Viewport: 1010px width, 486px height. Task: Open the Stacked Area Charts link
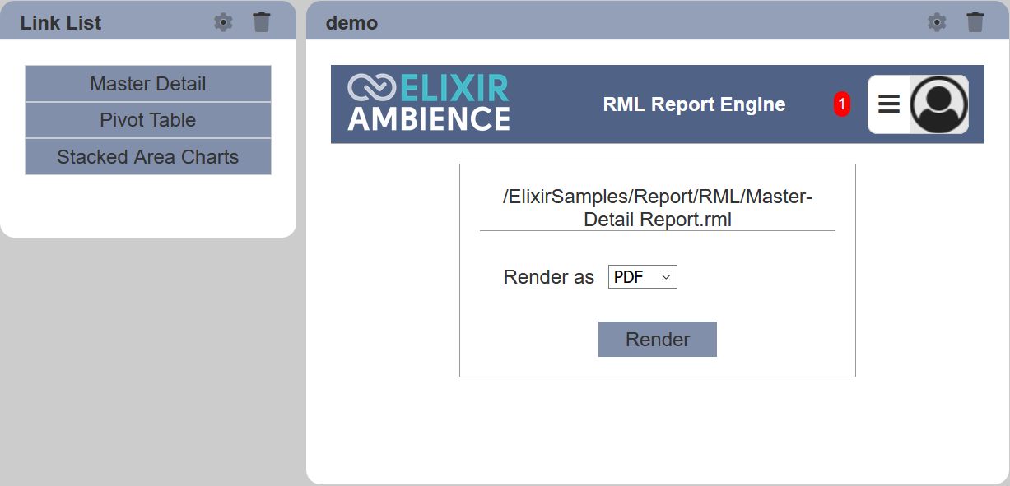pyautogui.click(x=148, y=157)
